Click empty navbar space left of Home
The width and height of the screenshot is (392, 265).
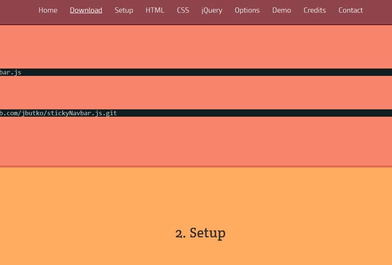click(18, 10)
